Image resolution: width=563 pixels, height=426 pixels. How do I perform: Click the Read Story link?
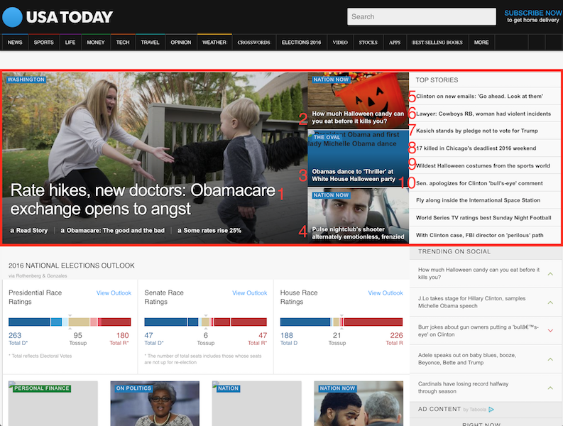28,231
